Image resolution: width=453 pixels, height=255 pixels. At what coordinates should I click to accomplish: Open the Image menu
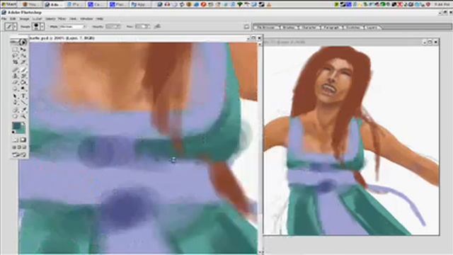pos(24,19)
